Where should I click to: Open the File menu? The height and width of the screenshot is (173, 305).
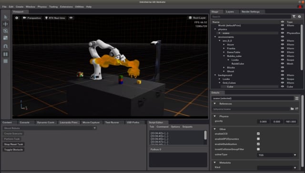point(4,7)
